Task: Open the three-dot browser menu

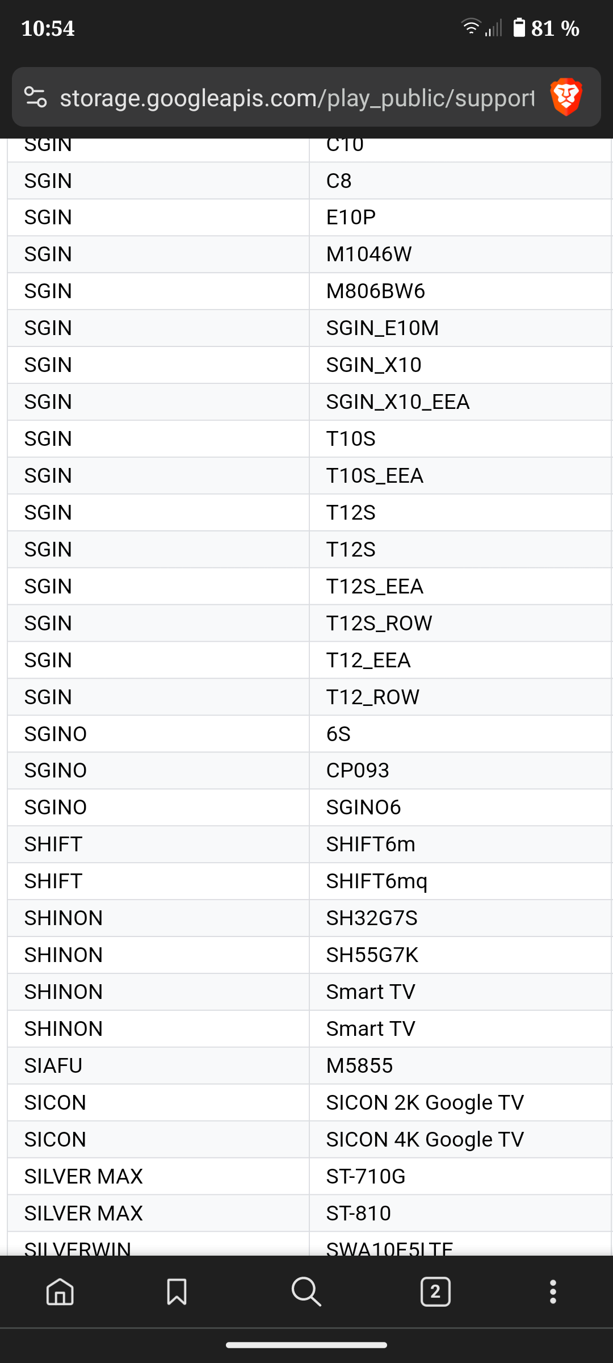Action: [x=553, y=1292]
